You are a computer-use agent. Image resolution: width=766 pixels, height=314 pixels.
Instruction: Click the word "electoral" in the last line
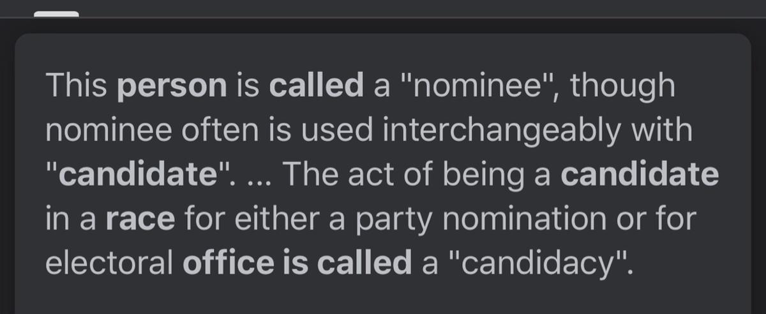pyautogui.click(x=109, y=262)
